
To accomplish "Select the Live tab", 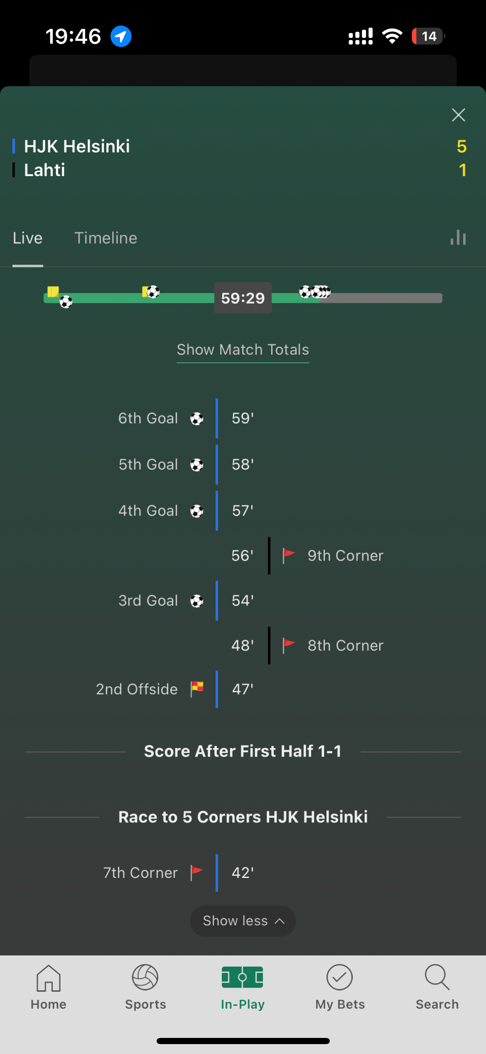I will 28,238.
